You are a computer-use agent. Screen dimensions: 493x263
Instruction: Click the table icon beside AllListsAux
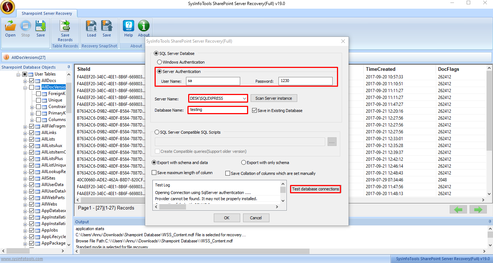pyautogui.click(x=38, y=146)
